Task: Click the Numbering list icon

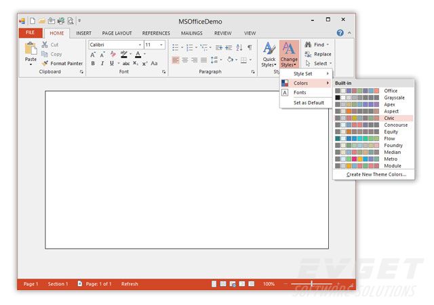Action: pyautogui.click(x=190, y=47)
